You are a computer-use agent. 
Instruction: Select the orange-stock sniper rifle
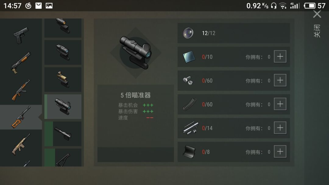coord(21,117)
